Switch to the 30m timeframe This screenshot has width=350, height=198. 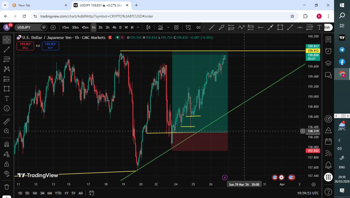point(75,27)
